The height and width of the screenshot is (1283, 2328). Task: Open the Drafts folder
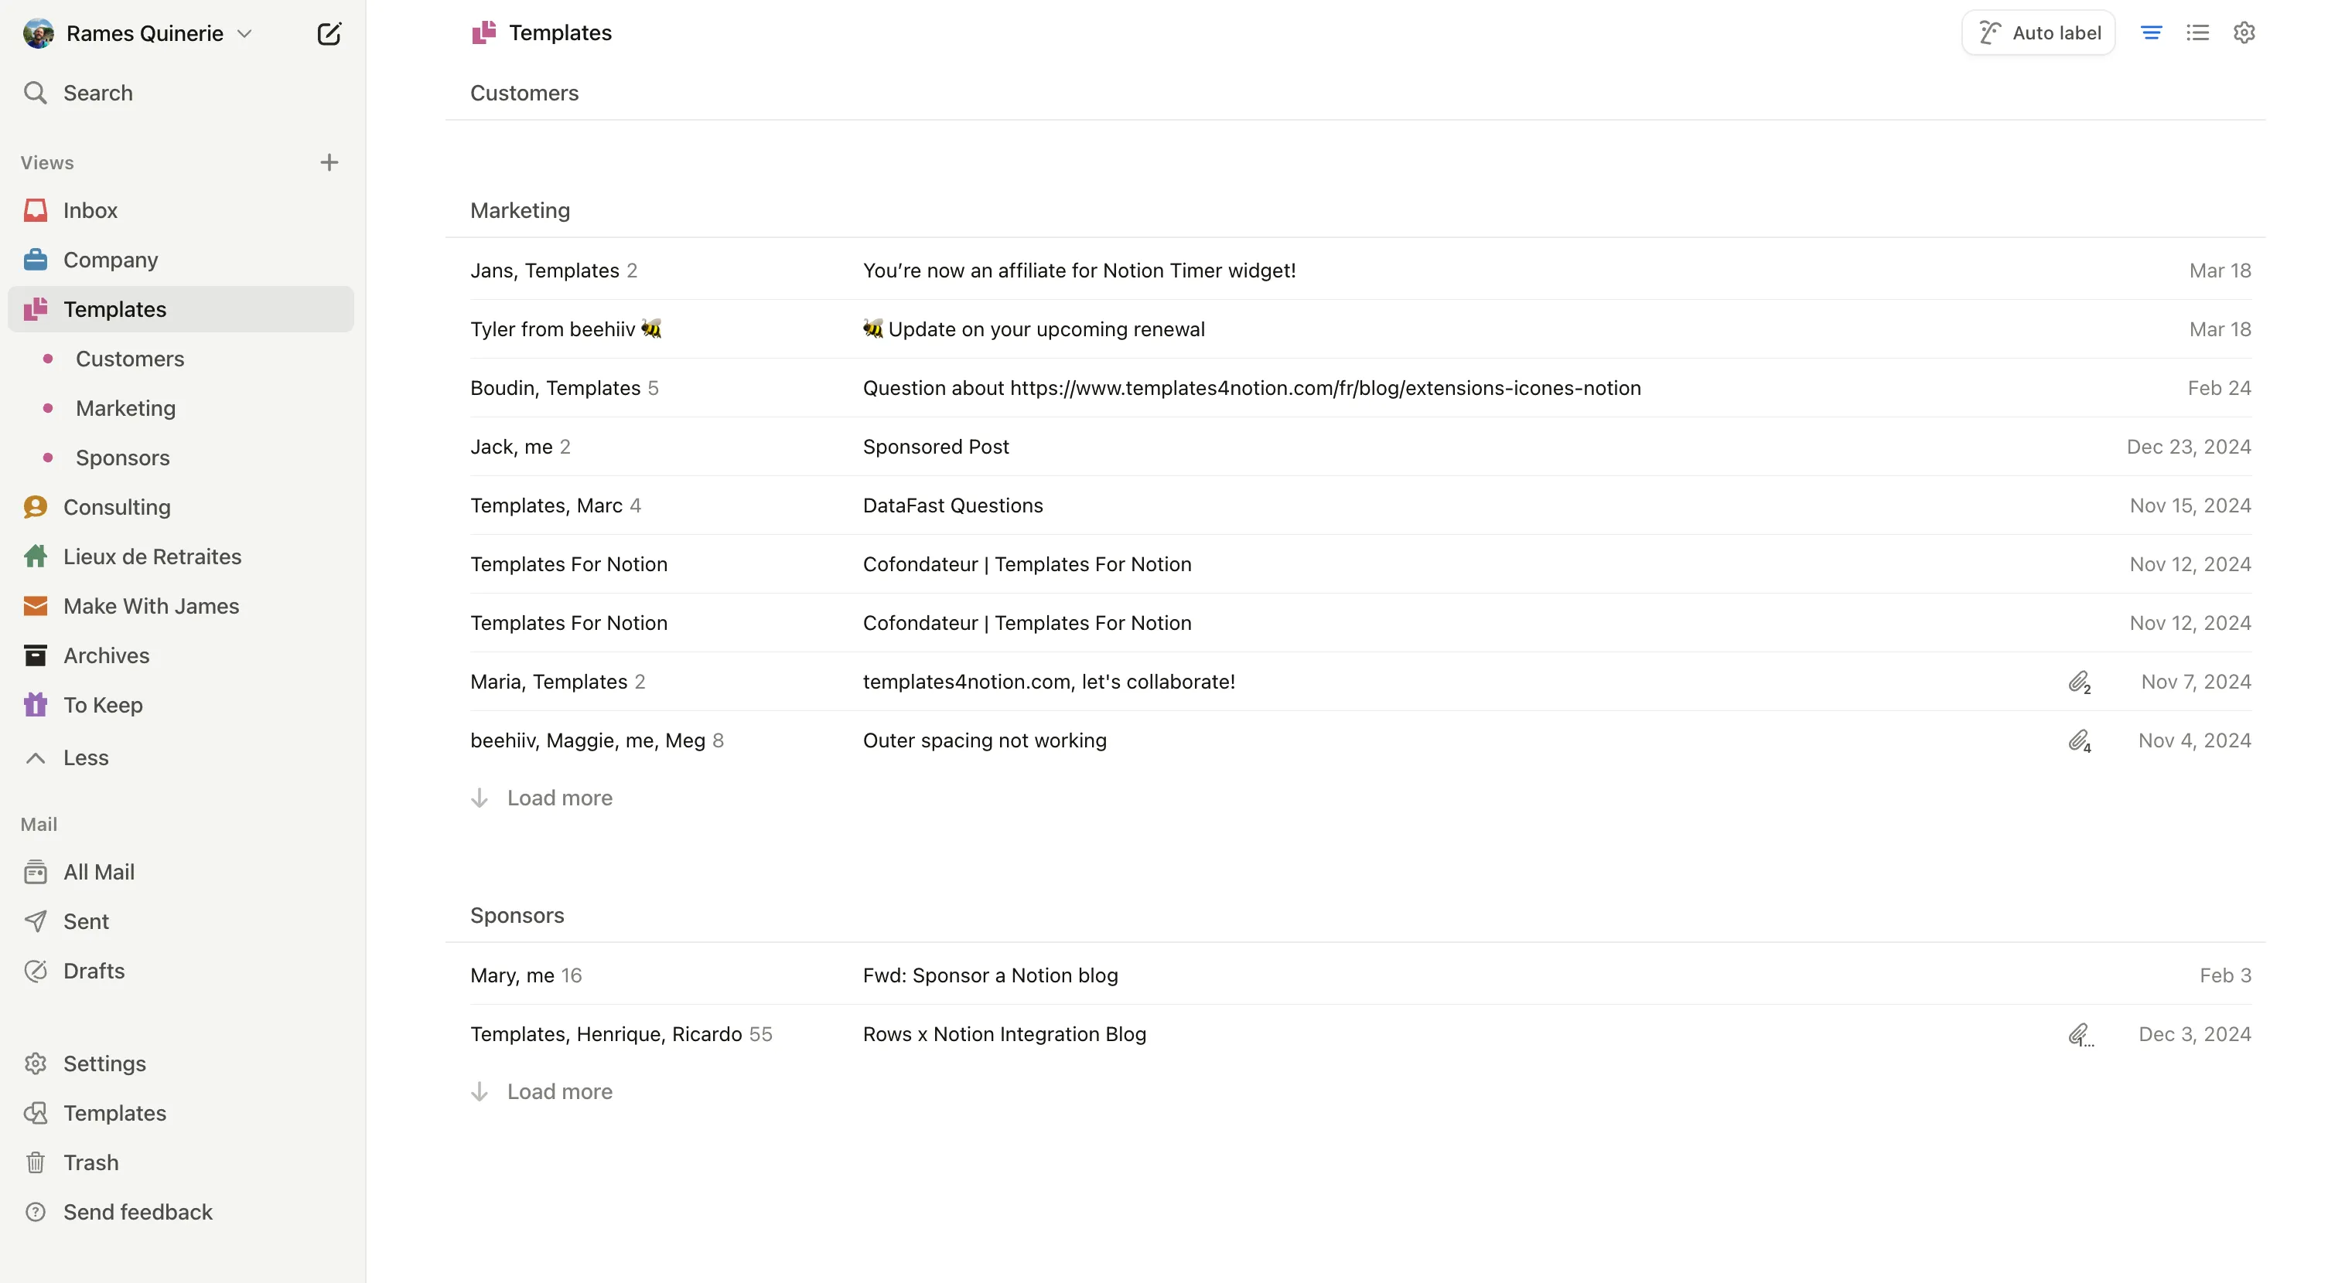93,971
